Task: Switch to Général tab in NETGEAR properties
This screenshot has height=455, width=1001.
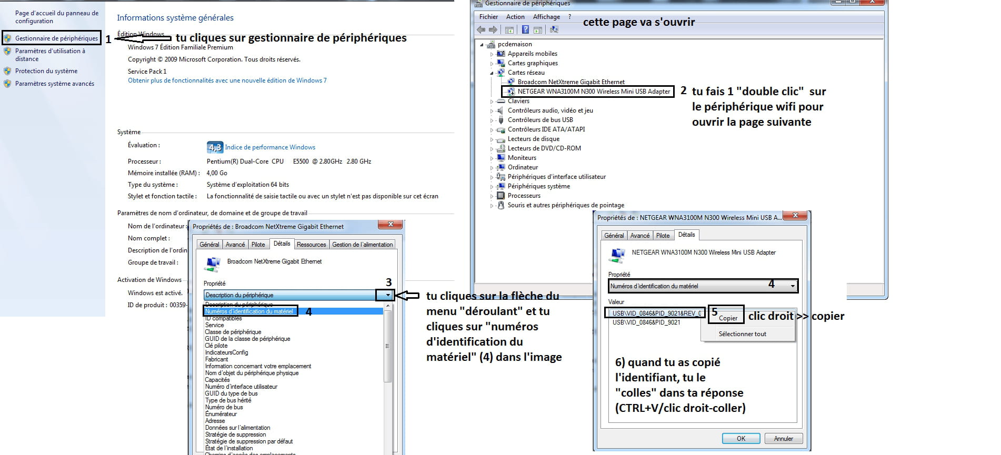Action: click(x=614, y=236)
